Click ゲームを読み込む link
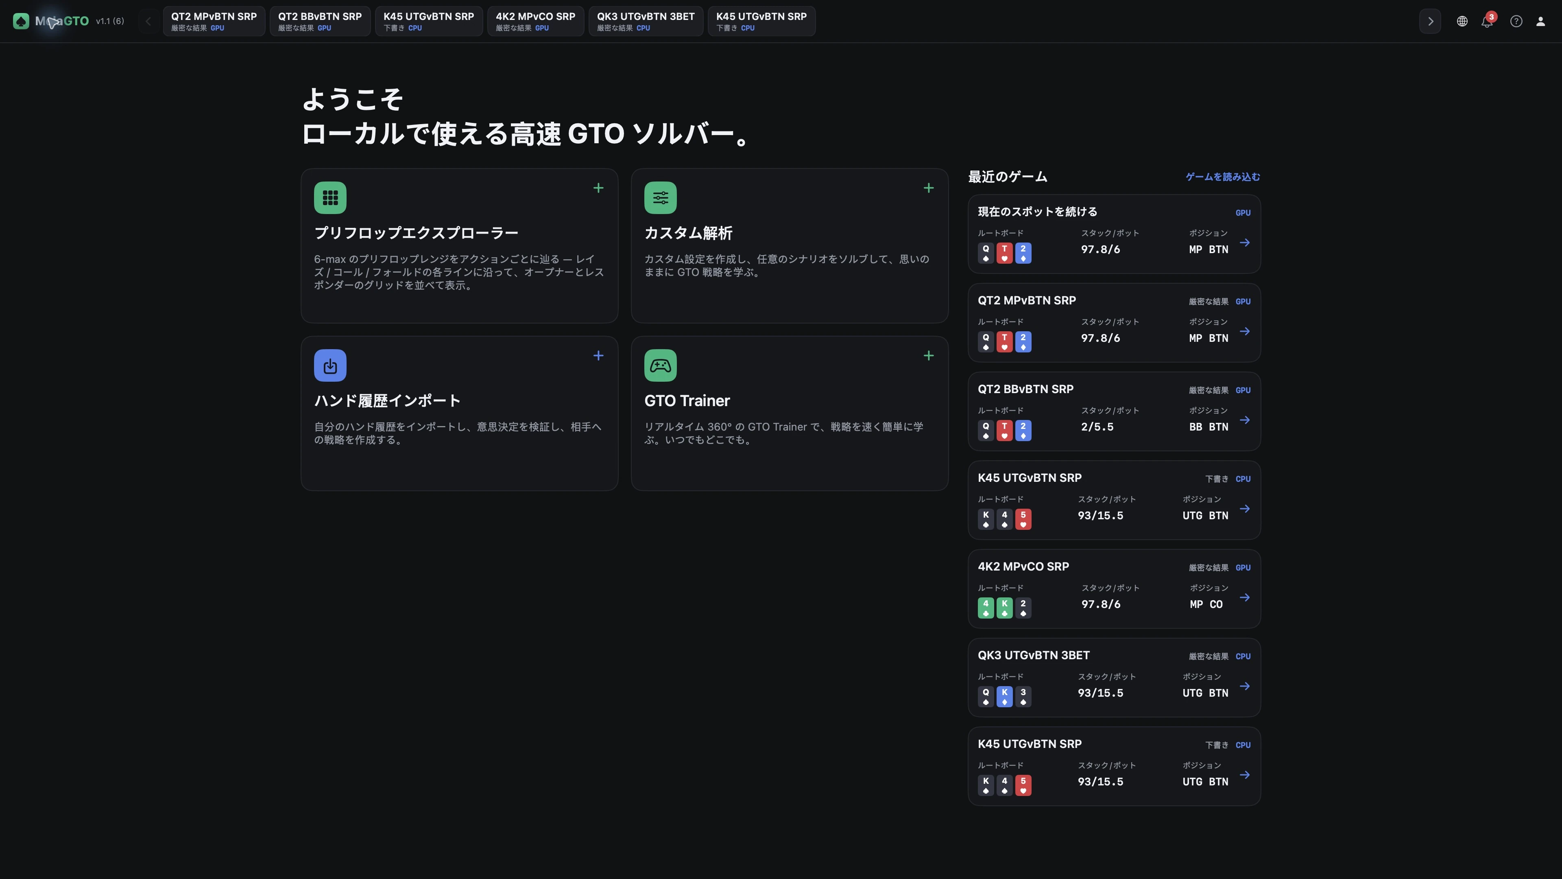 1222,177
